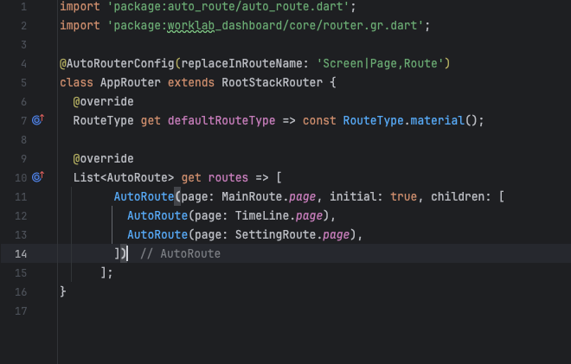Click line number 16 in the gutter
This screenshot has width=571, height=364.
pyautogui.click(x=21, y=292)
